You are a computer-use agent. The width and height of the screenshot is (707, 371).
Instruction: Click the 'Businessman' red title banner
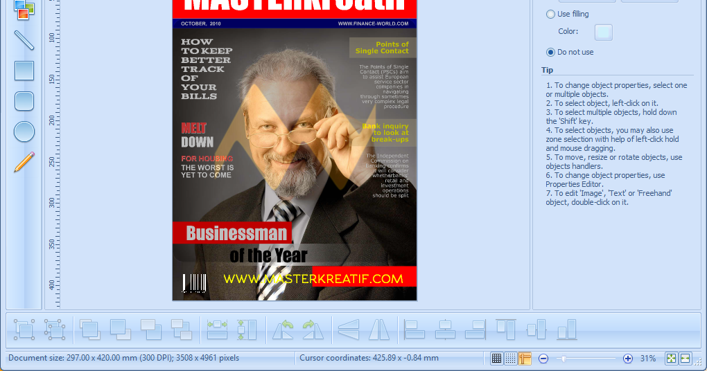click(x=232, y=233)
